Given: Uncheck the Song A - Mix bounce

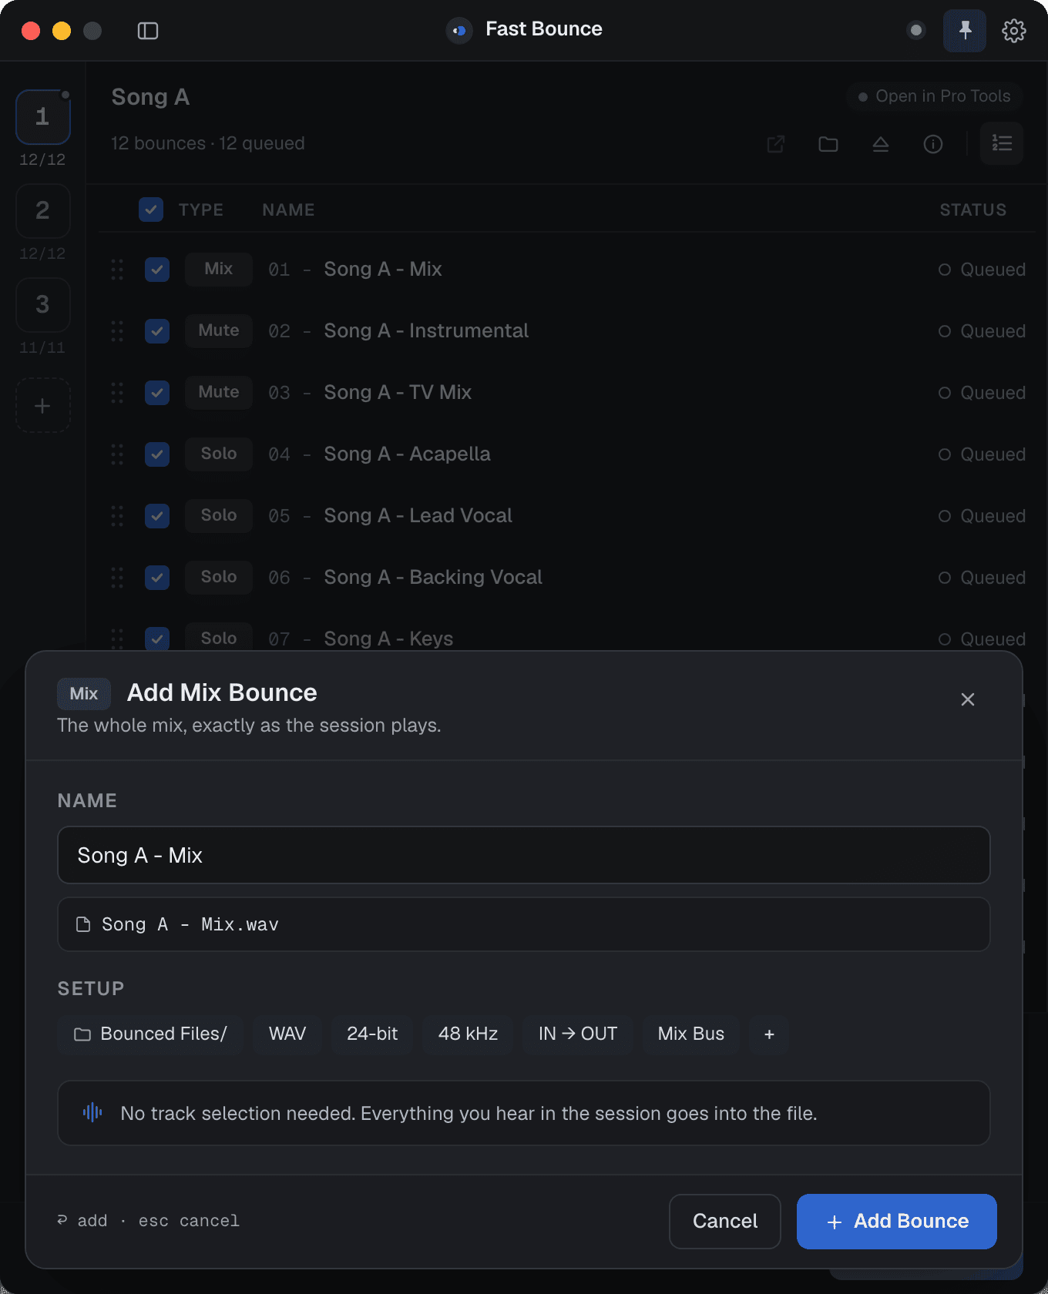Looking at the screenshot, I should point(157,270).
